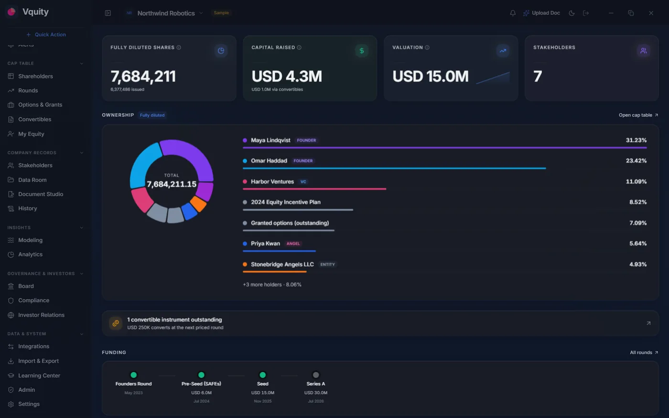Collapse the Insights sidebar section
The width and height of the screenshot is (669, 418).
click(82, 228)
